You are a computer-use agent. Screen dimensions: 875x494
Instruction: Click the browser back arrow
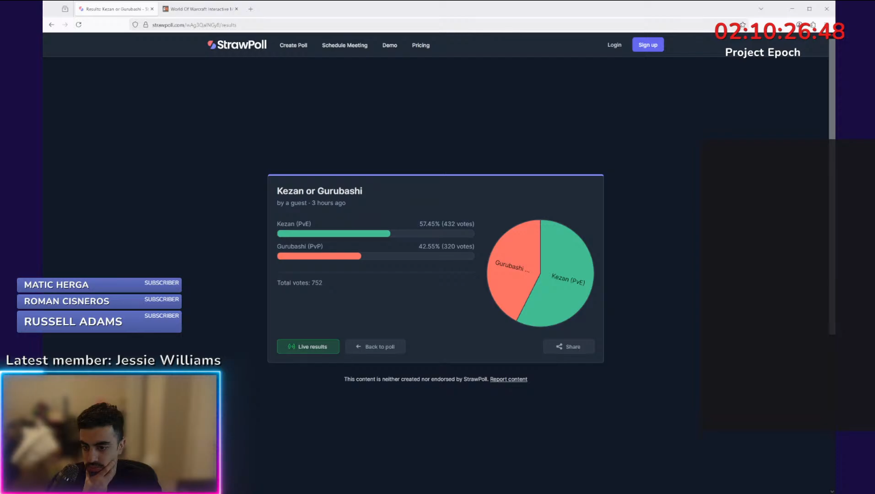[x=51, y=25]
